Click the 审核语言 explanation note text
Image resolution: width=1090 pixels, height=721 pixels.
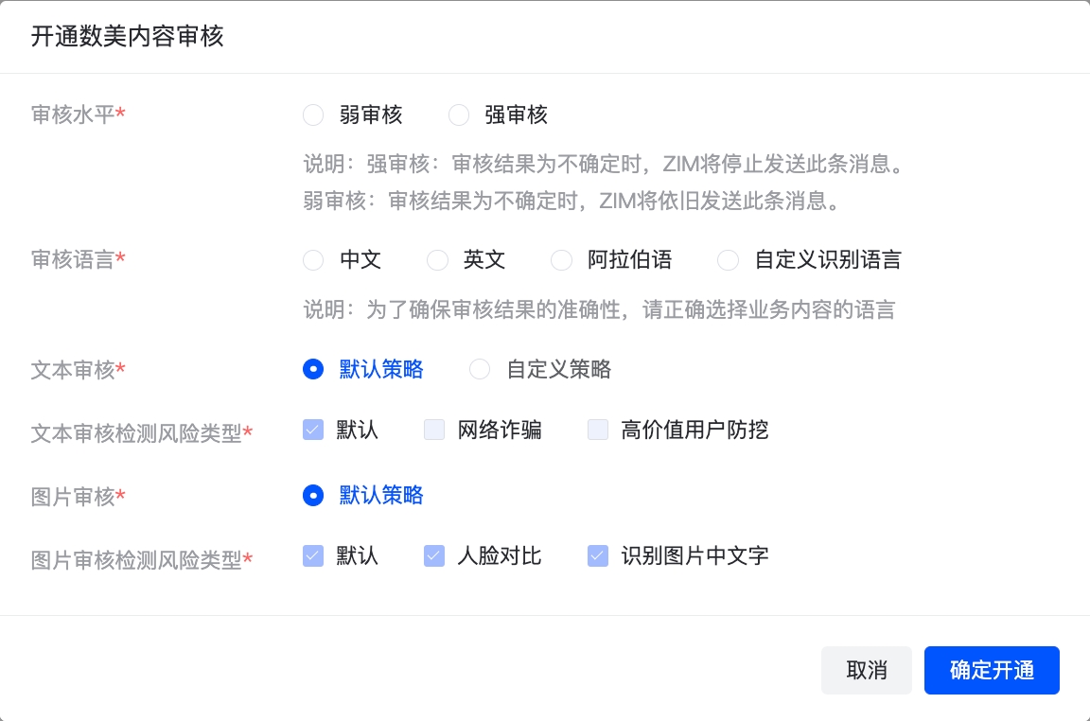[x=599, y=310]
